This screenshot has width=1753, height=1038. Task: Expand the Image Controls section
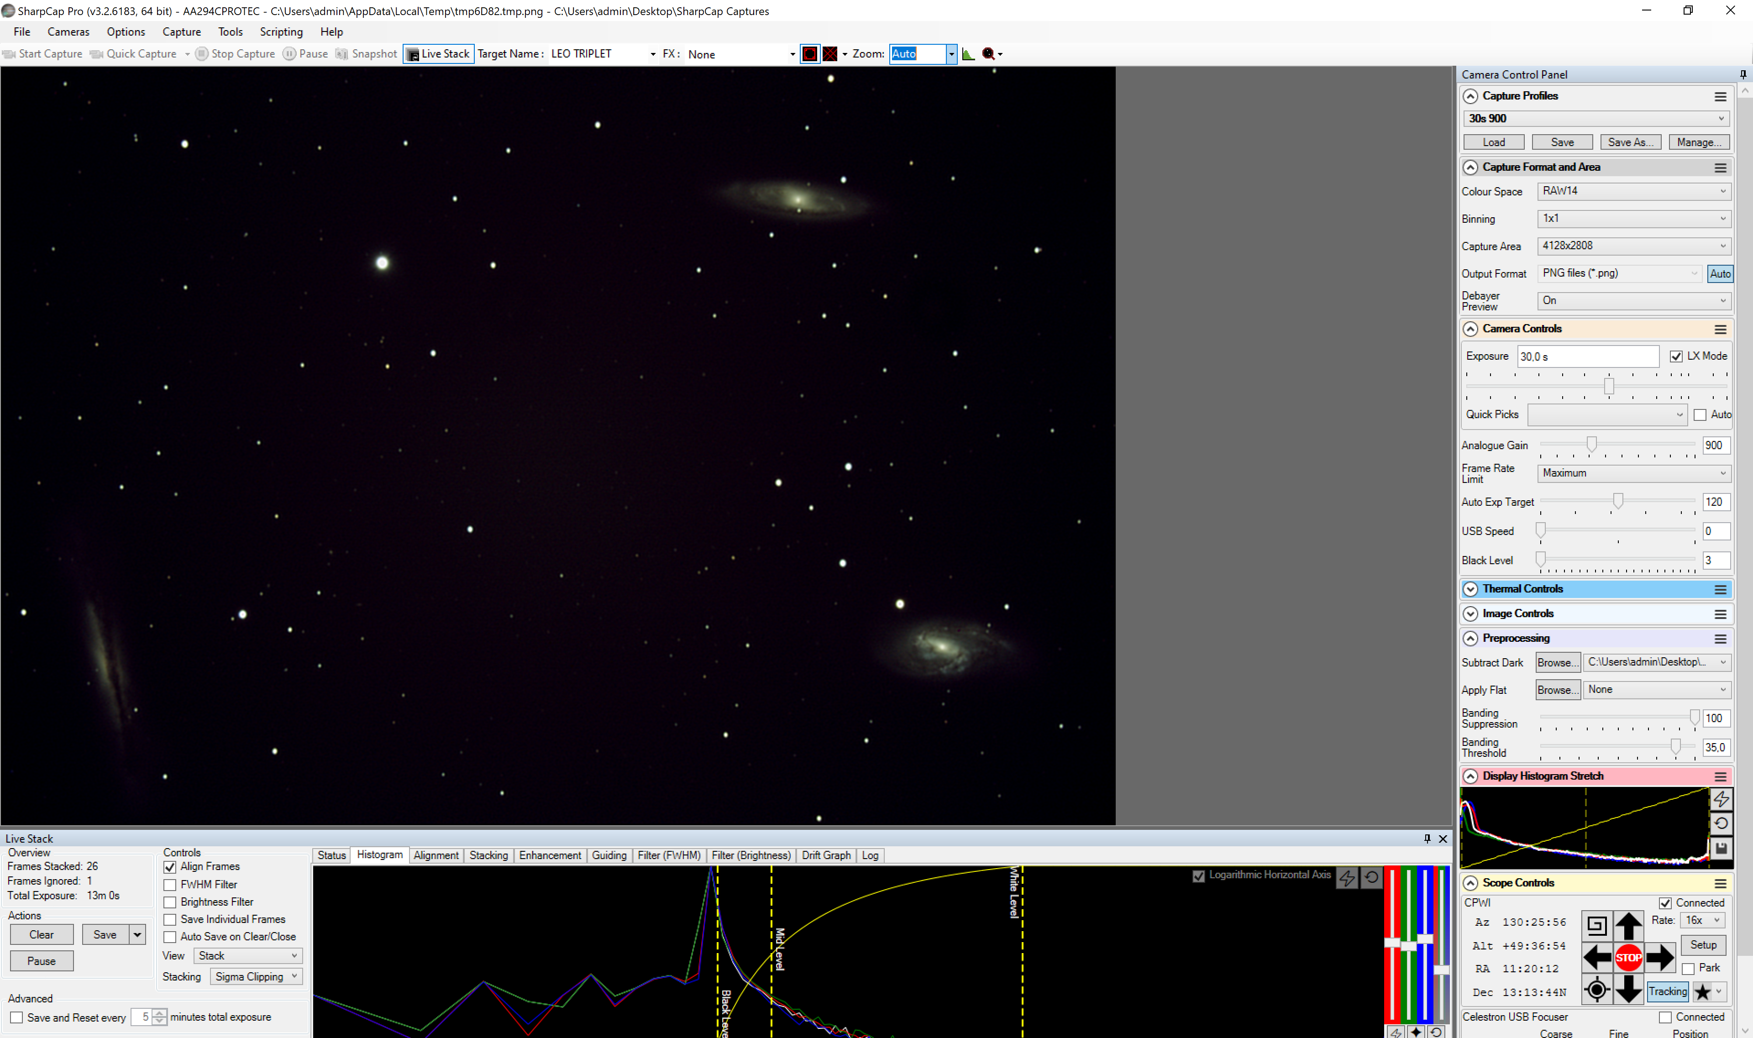(1470, 613)
